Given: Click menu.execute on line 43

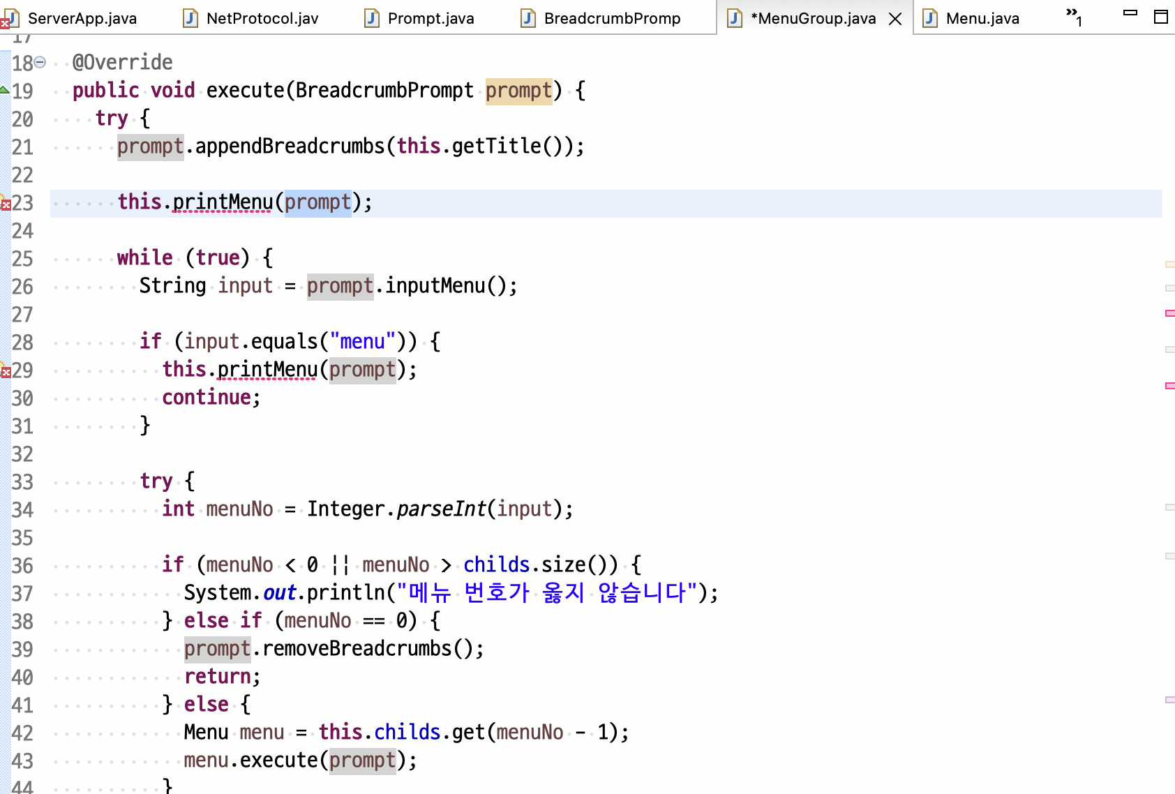Looking at the screenshot, I should point(251,761).
